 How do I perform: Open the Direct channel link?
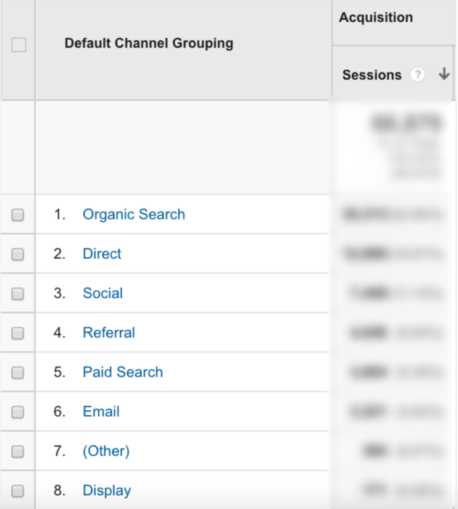click(102, 254)
